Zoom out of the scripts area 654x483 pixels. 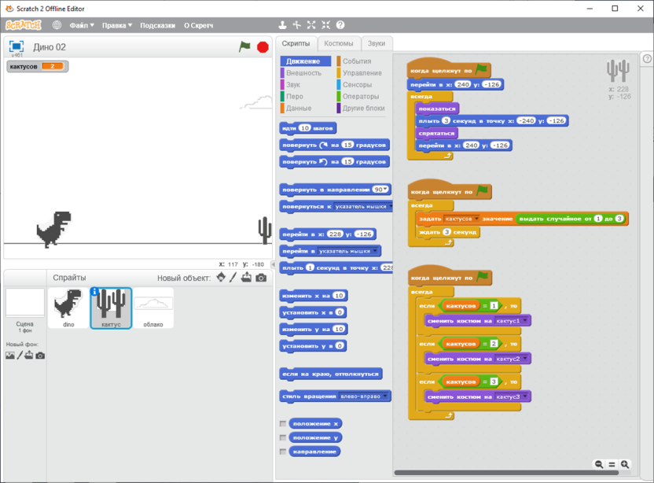click(599, 464)
